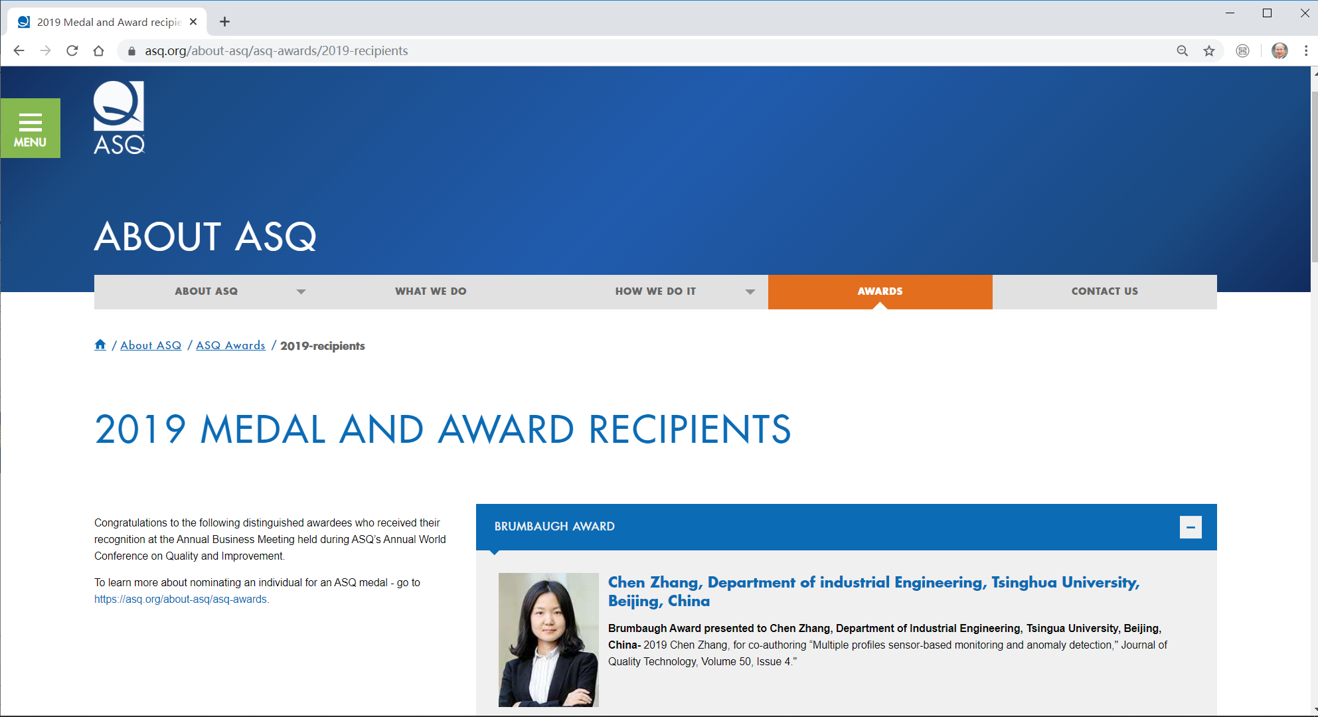Expand the How We Do It dropdown arrow

(750, 291)
